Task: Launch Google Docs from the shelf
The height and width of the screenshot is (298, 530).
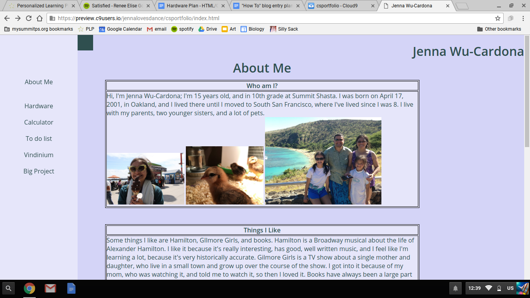Action: (71, 288)
